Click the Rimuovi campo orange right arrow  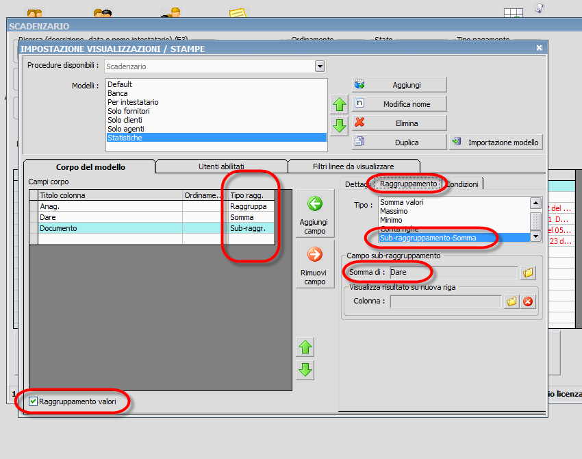click(x=315, y=264)
